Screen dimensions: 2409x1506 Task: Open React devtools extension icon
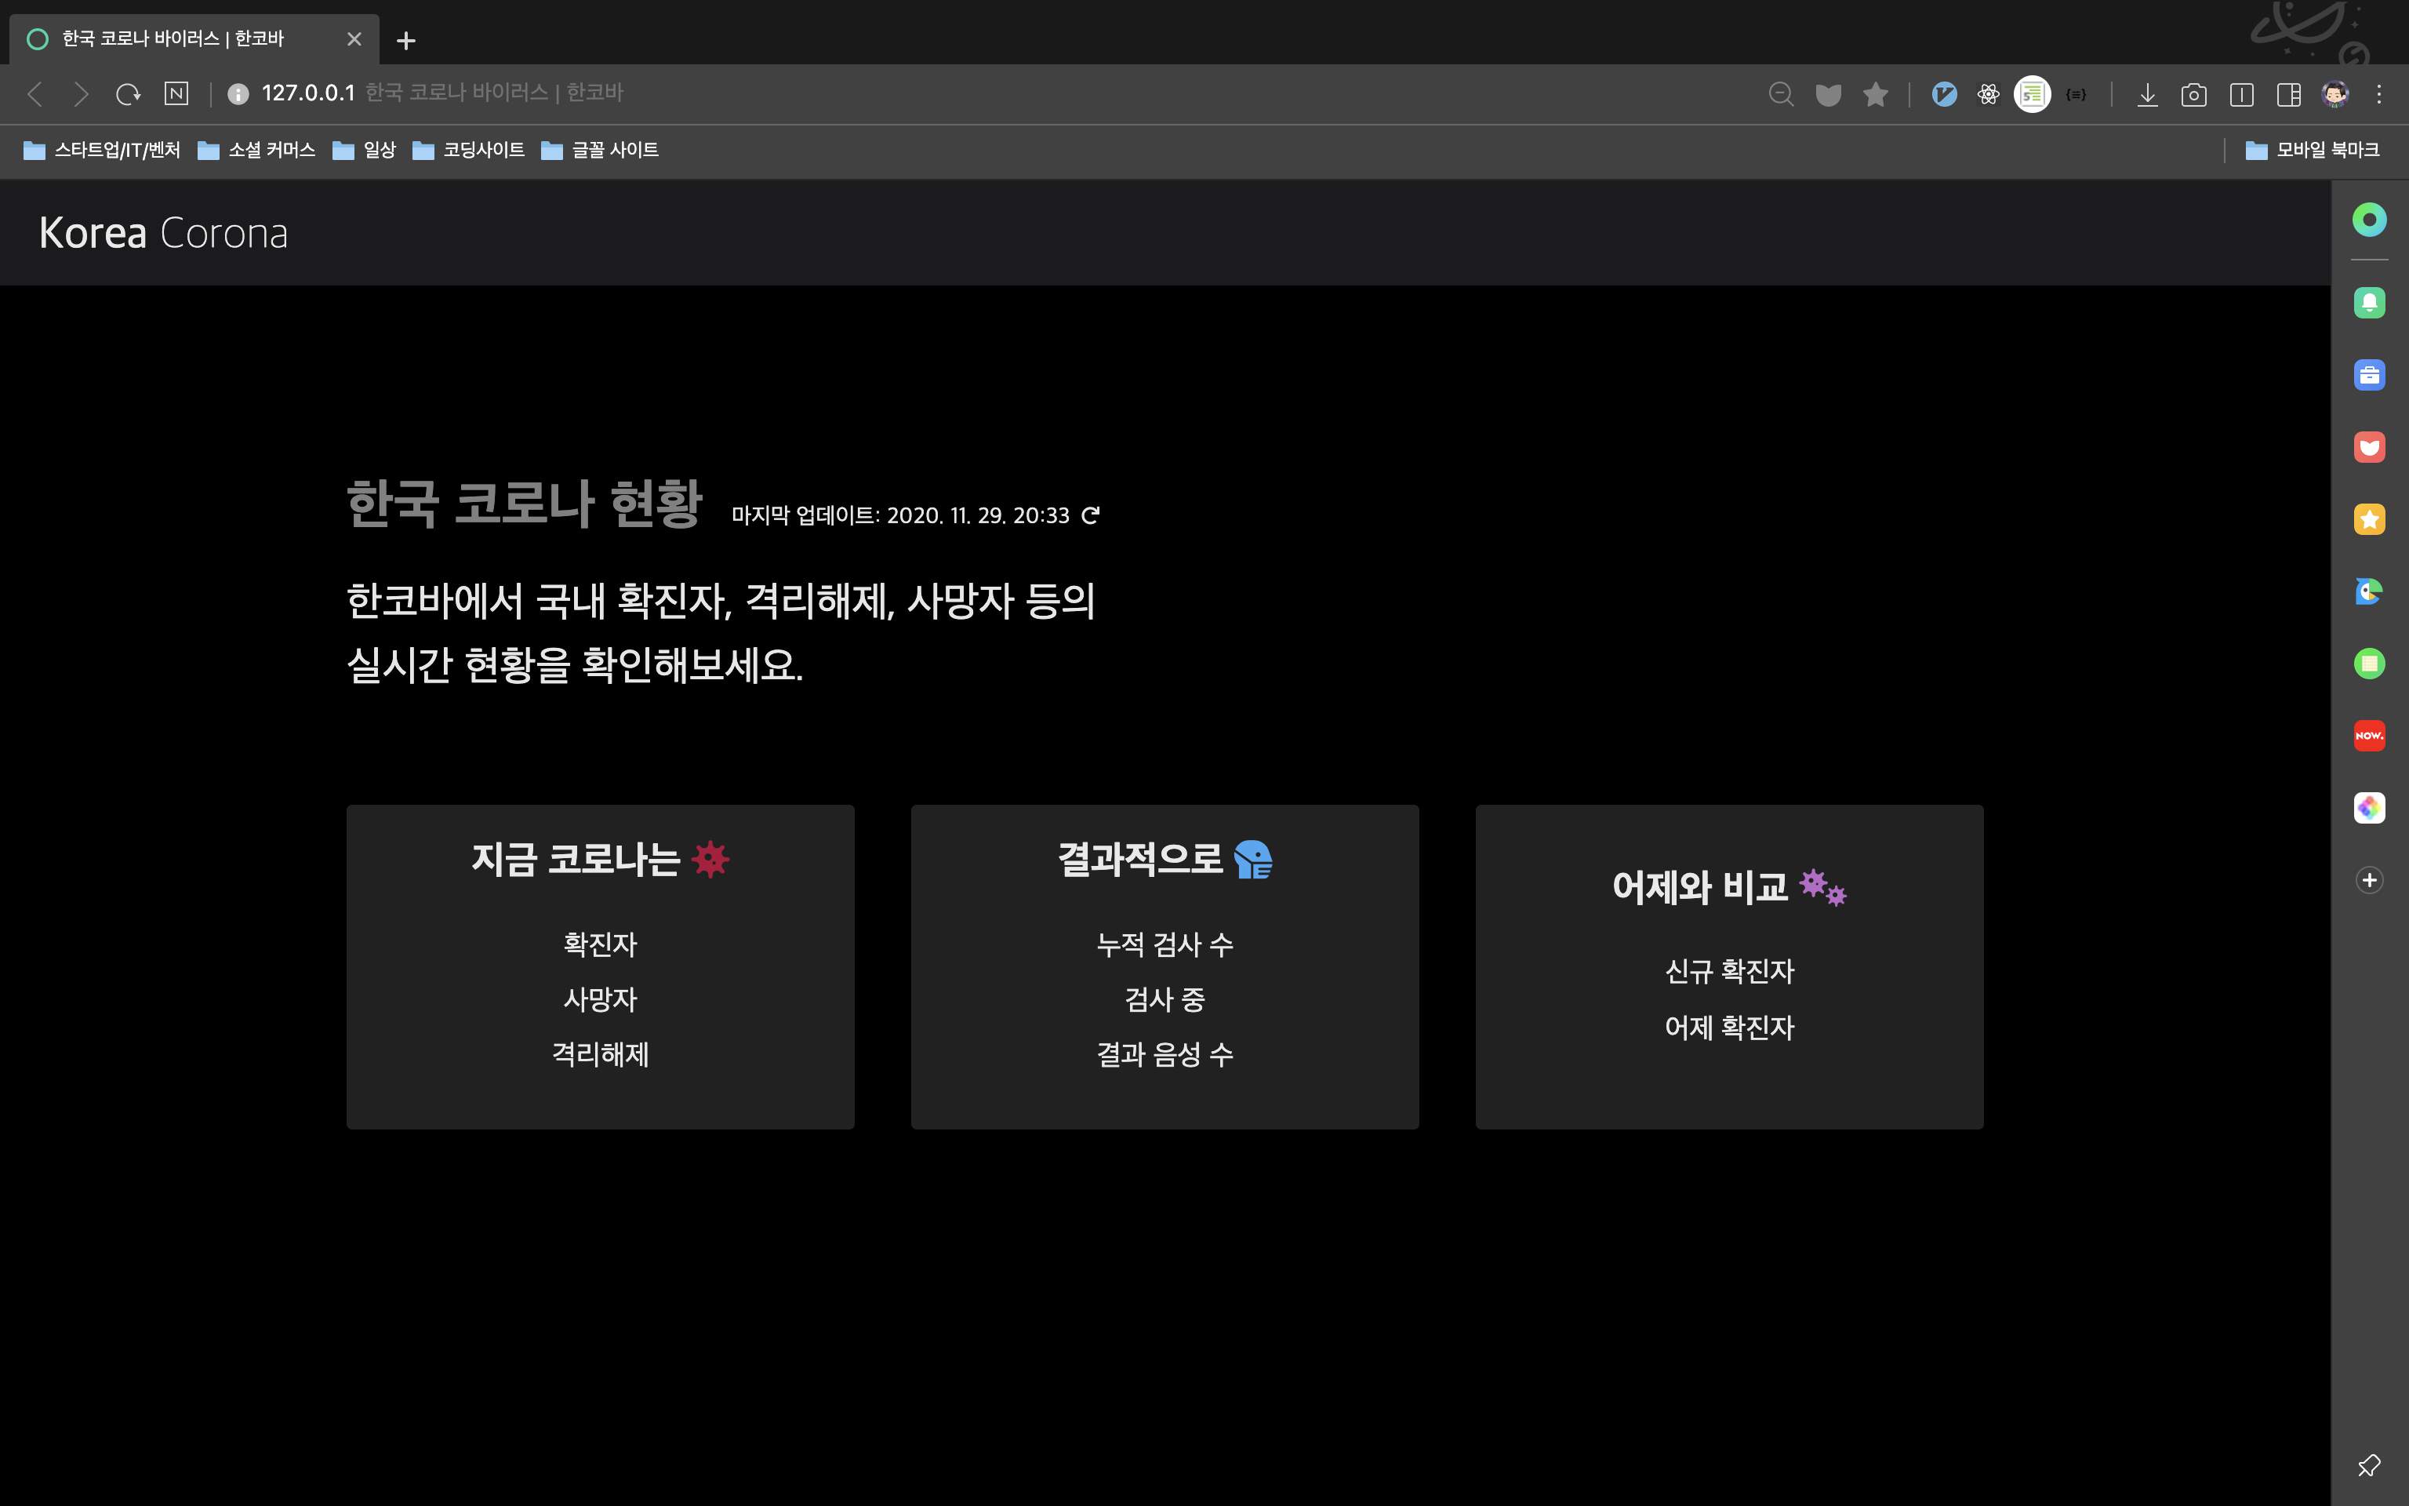[x=1988, y=95]
